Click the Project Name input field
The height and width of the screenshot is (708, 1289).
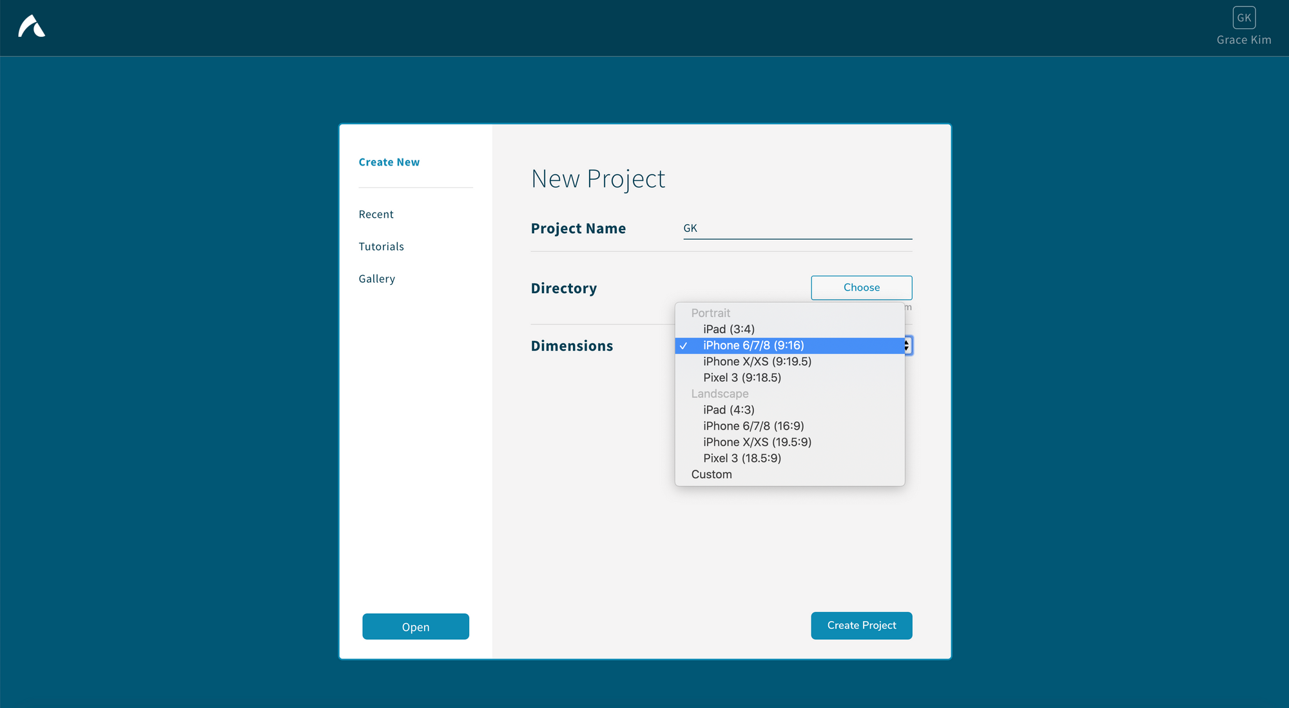pyautogui.click(x=797, y=229)
